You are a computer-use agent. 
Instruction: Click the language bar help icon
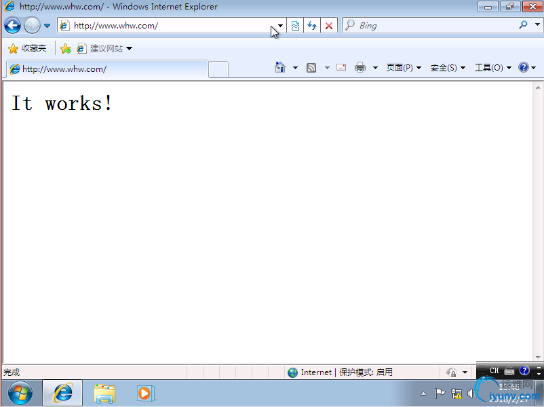pos(524,370)
